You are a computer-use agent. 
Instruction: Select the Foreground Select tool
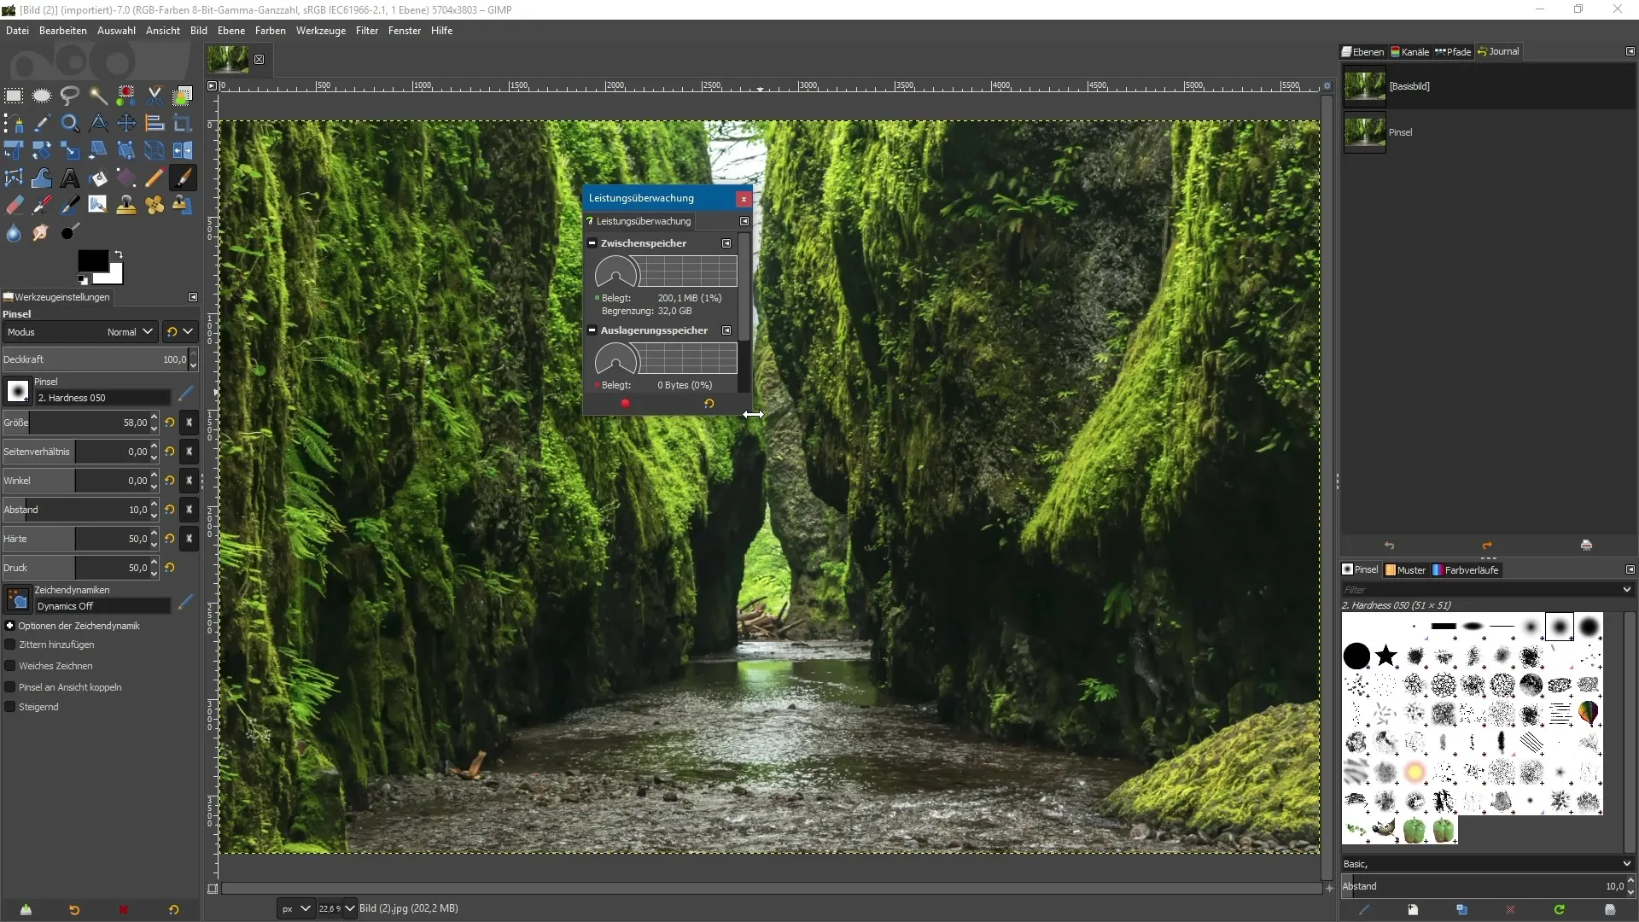[x=183, y=96]
